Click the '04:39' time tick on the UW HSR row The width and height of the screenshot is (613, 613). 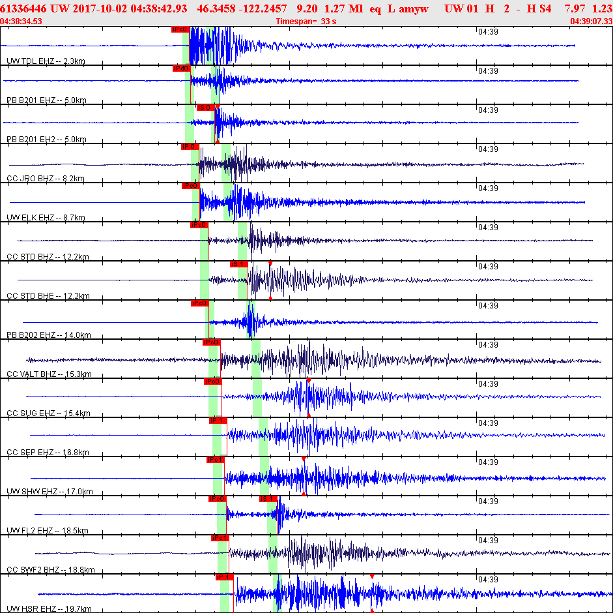click(488, 580)
